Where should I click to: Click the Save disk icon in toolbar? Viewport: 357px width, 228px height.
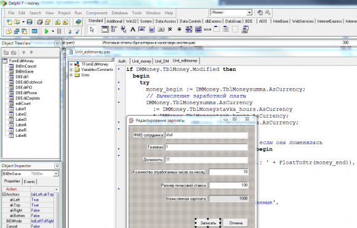(x=30, y=22)
